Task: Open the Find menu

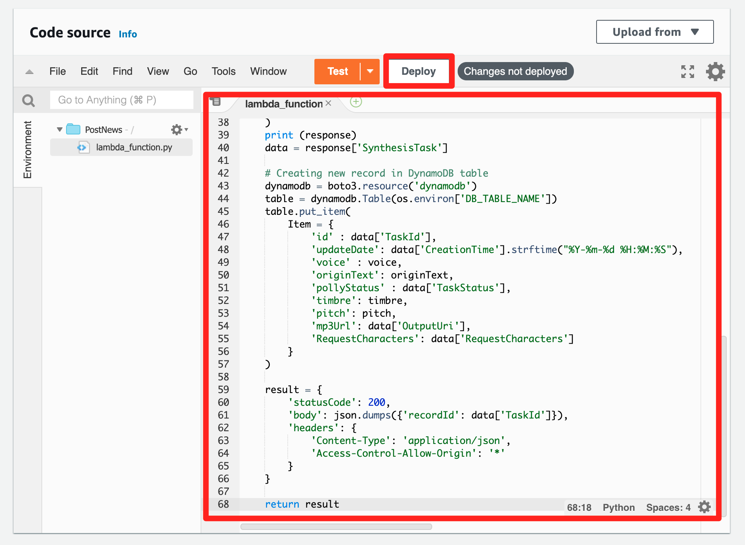Action: coord(123,71)
